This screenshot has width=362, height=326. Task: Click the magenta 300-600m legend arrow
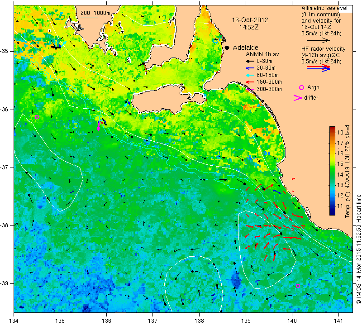coord(250,89)
